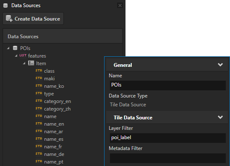Click the STR icon beside type
This screenshot has height=166, width=230.
tap(39, 93)
